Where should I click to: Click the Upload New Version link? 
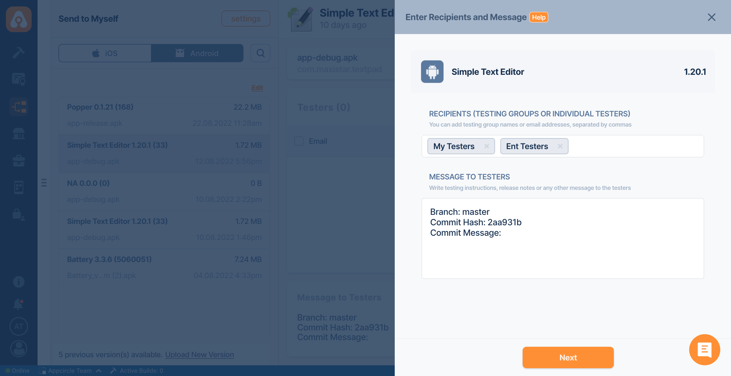[200, 355]
